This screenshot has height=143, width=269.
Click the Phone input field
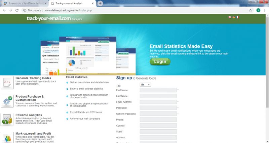(x=158, y=120)
